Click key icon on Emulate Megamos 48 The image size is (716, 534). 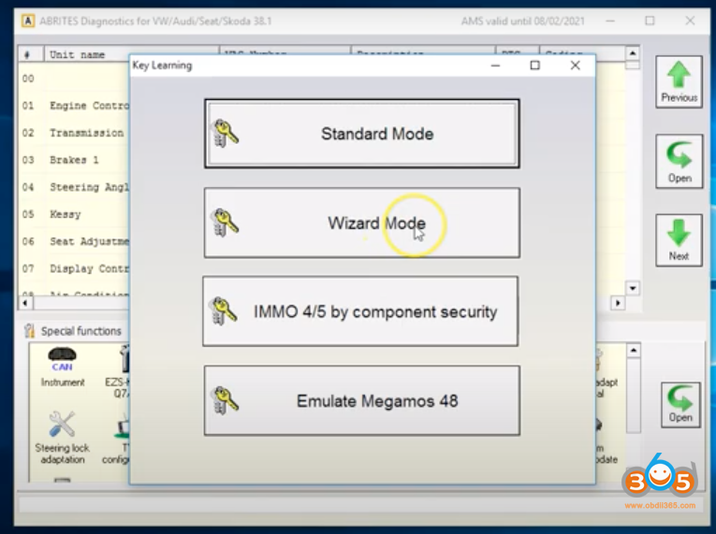click(226, 400)
